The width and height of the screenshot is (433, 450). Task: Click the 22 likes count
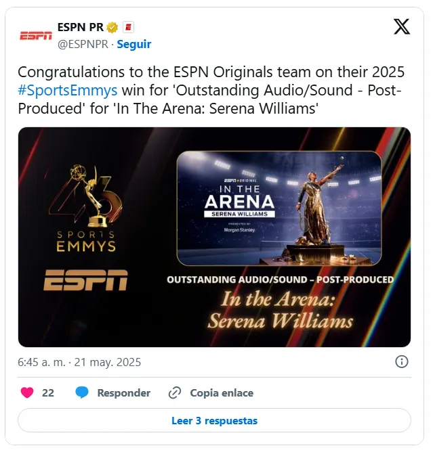[x=48, y=393]
